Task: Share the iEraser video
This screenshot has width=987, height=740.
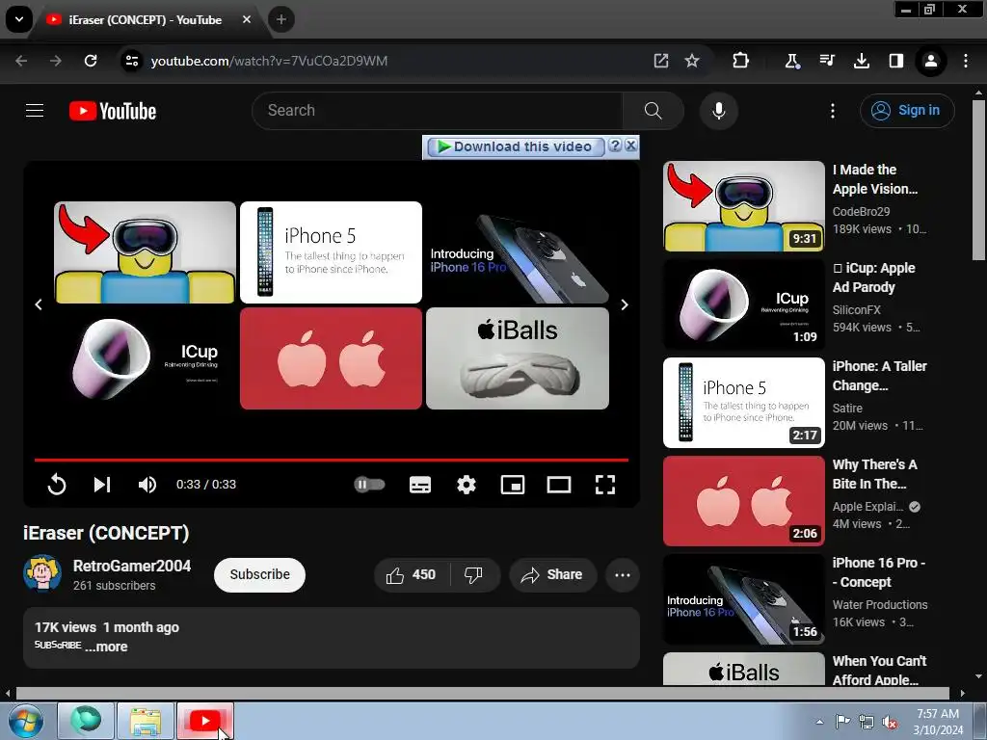Action: click(x=552, y=574)
